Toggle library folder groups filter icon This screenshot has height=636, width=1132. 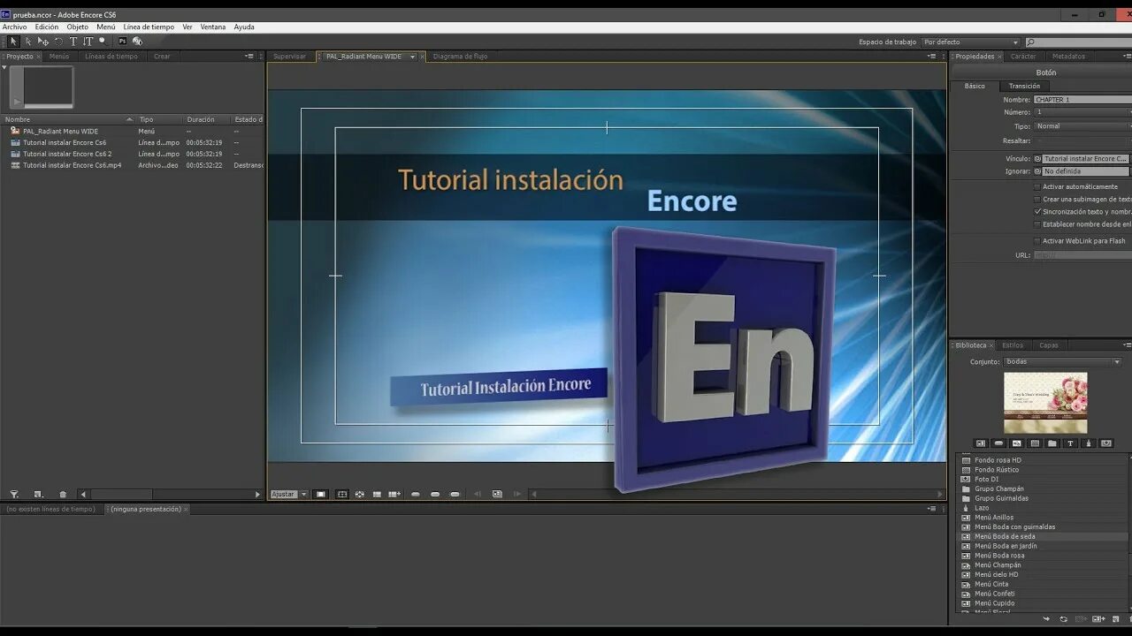click(x=1052, y=443)
